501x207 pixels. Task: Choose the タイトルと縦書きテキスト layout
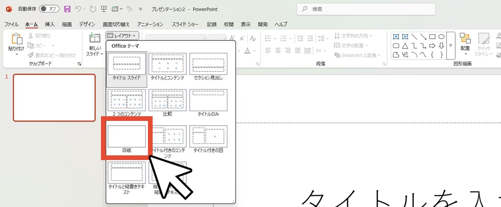click(x=127, y=178)
